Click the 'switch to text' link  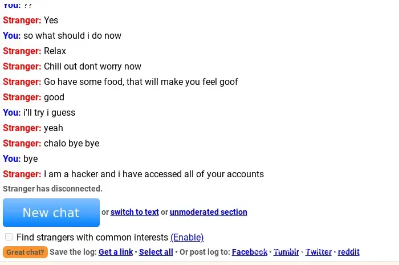(135, 212)
